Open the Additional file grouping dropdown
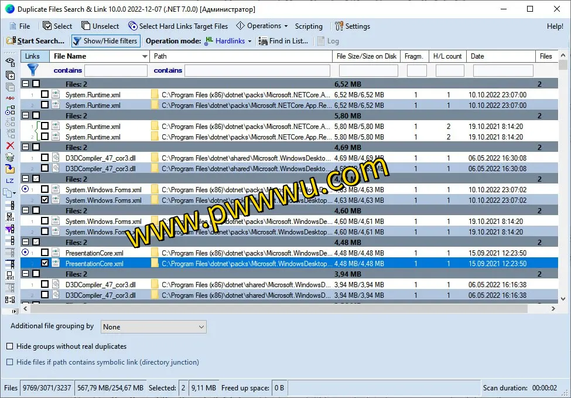The image size is (571, 398). coord(153,327)
